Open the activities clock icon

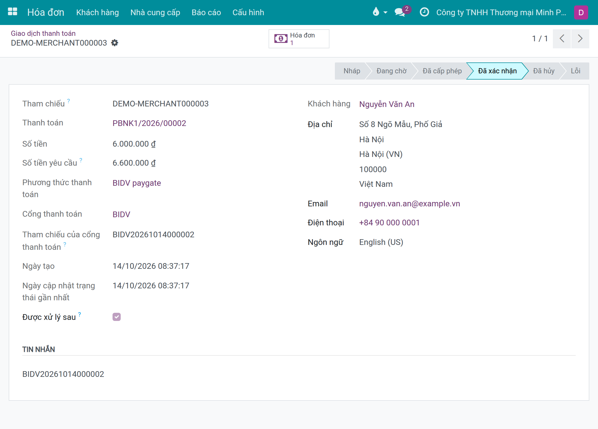[x=424, y=12]
